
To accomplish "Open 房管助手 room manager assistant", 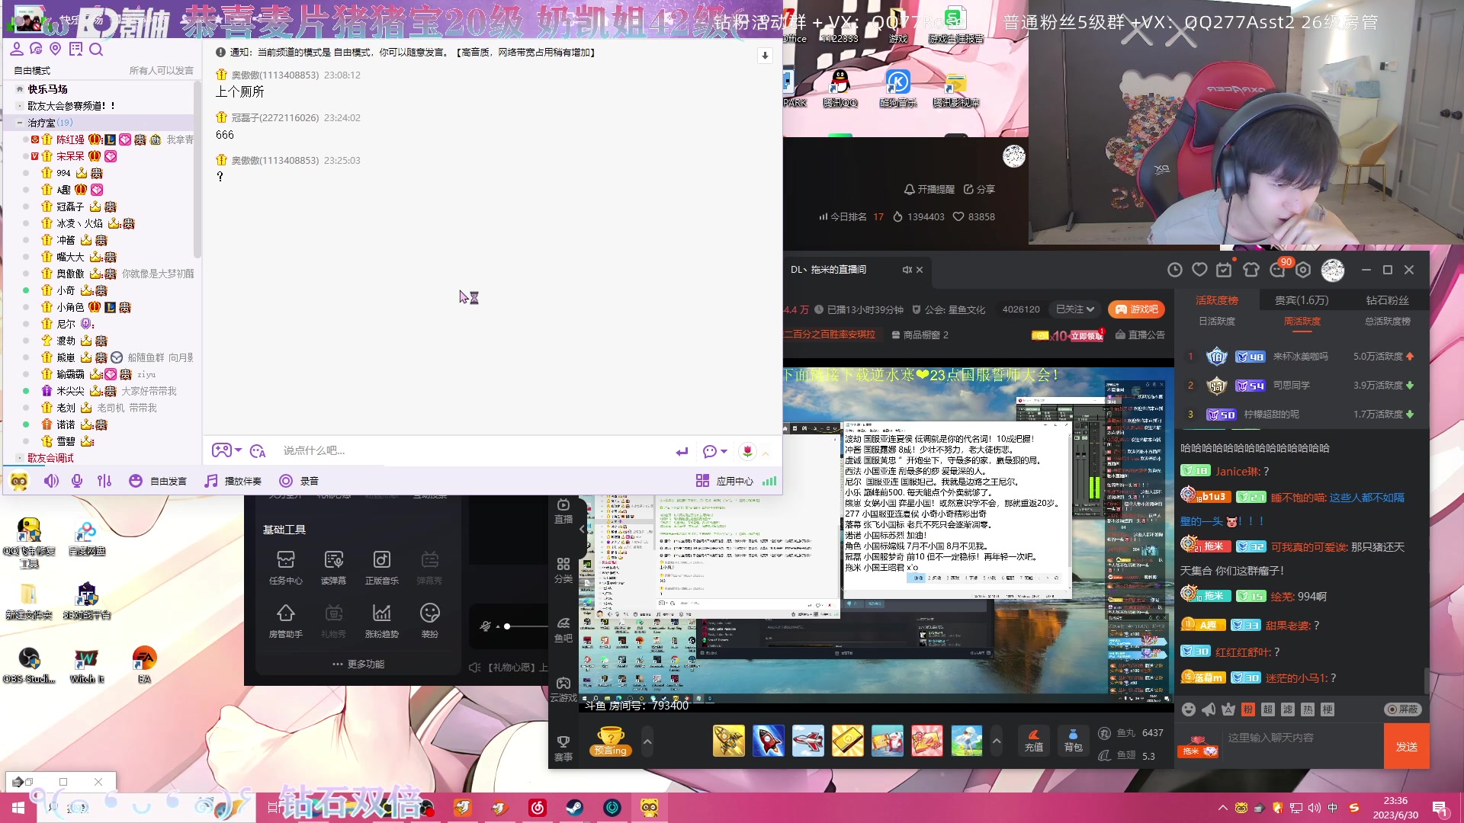I will pyautogui.click(x=286, y=620).
